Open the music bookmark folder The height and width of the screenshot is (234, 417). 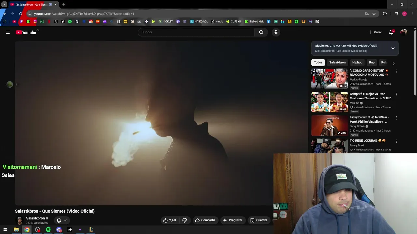point(217,22)
